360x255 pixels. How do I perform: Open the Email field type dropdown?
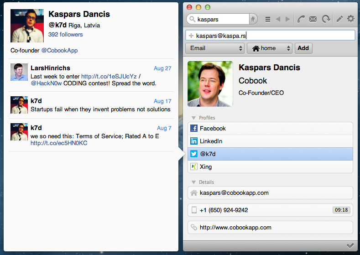click(x=215, y=48)
